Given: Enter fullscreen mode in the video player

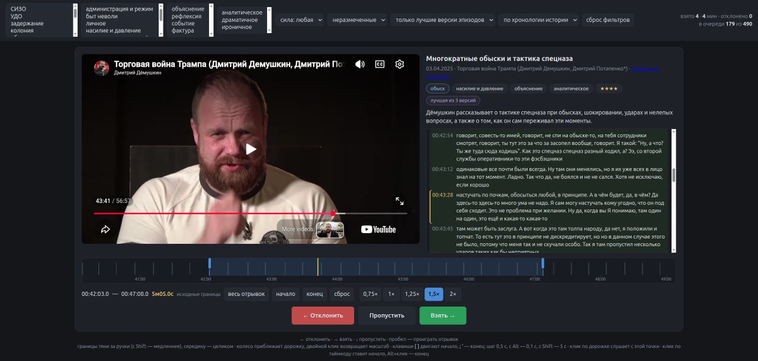Looking at the screenshot, I should 400,201.
